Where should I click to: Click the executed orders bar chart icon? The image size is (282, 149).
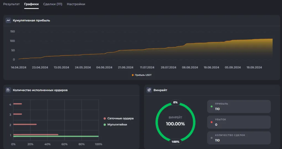click(x=8, y=90)
